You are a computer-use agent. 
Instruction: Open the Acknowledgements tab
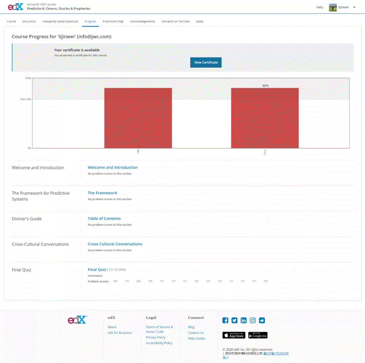tap(143, 21)
